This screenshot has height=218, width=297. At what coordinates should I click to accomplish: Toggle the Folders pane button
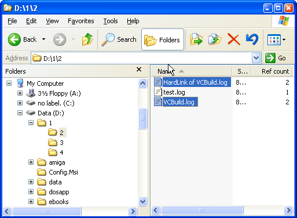(163, 39)
